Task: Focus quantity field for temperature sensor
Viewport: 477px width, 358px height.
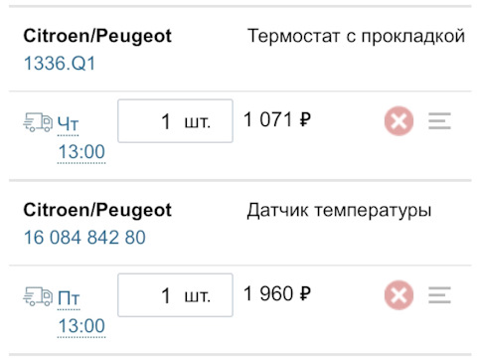Action: pyautogui.click(x=175, y=295)
